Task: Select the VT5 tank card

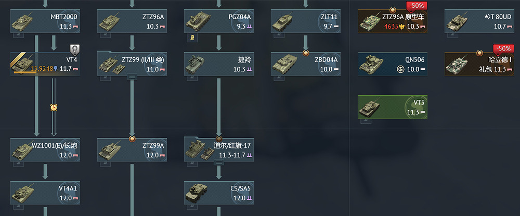Action: tap(392, 107)
